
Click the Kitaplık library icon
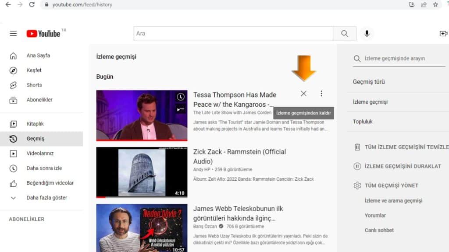point(13,124)
